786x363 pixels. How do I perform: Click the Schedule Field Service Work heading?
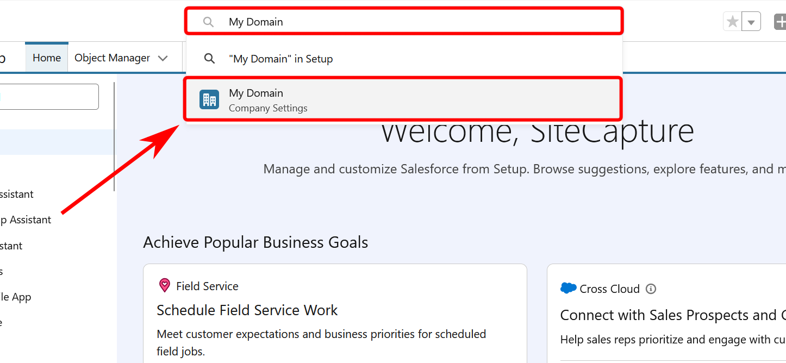point(247,310)
